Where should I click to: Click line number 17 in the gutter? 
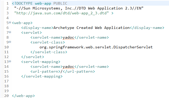tap(6, 81)
